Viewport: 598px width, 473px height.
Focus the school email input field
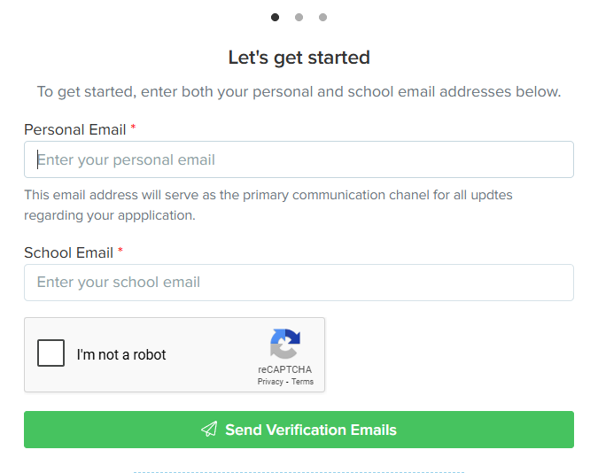point(299,283)
